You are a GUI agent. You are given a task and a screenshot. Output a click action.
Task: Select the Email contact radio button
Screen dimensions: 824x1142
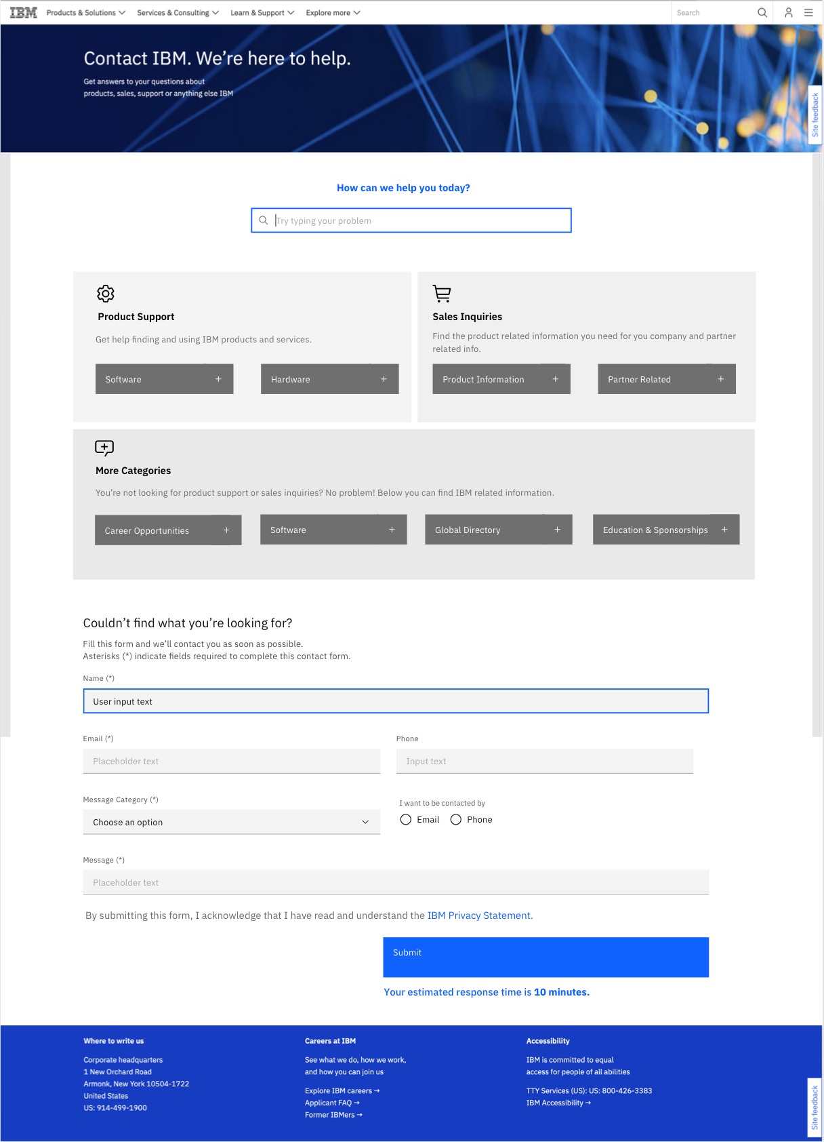pyautogui.click(x=406, y=820)
